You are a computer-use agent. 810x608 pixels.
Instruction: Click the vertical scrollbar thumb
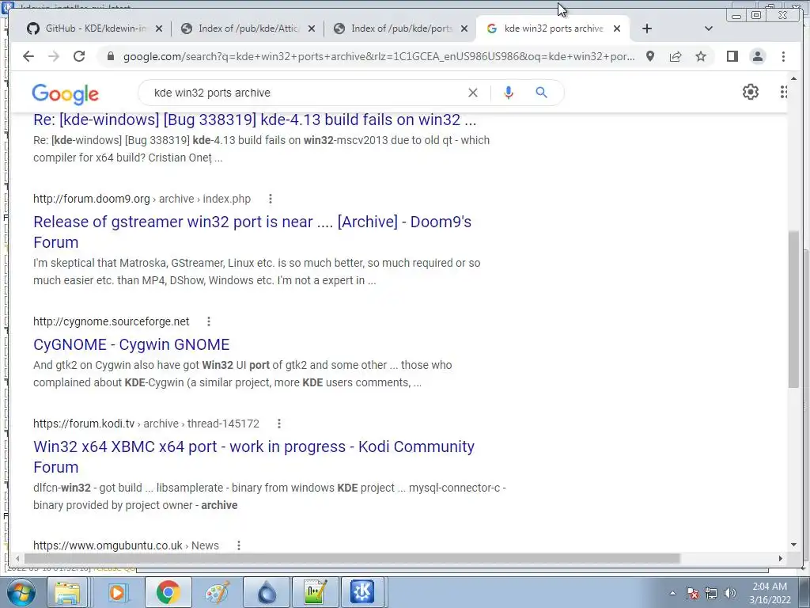point(793,310)
